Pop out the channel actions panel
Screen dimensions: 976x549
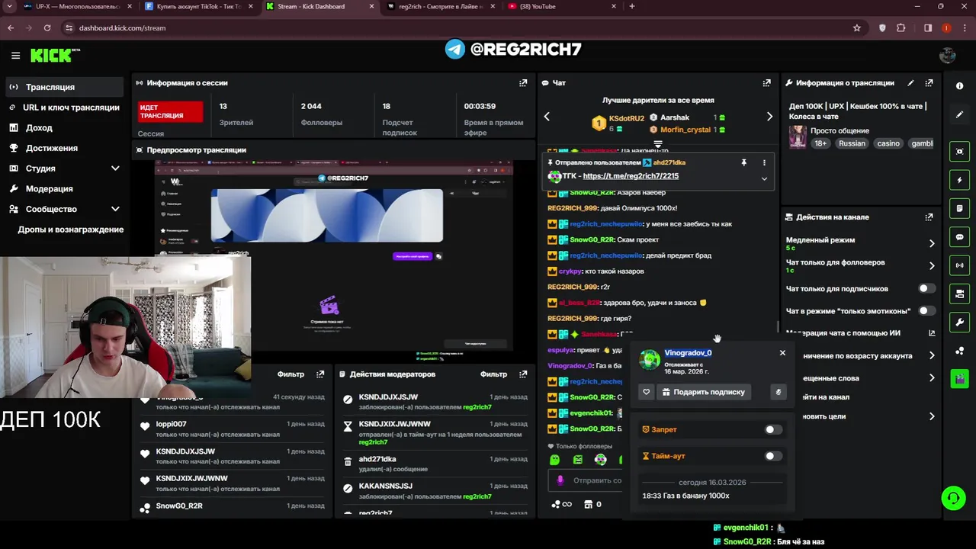929,217
